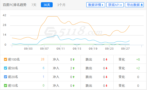
Task: Toggle the 前50名 light blue checkbox
Action: click(x=6, y=68)
